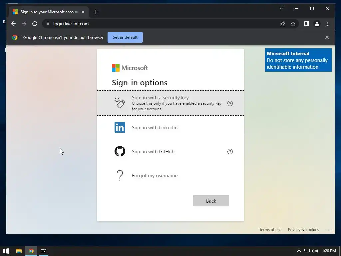Click the Microsoft Internal notice banner
The image size is (341, 256).
tap(298, 60)
